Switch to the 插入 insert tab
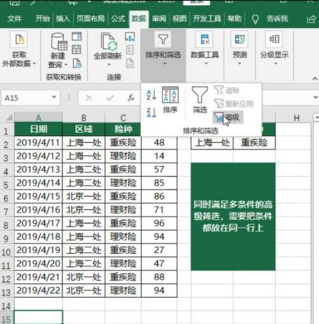Viewport: 319px width, 324px height. coord(63,18)
